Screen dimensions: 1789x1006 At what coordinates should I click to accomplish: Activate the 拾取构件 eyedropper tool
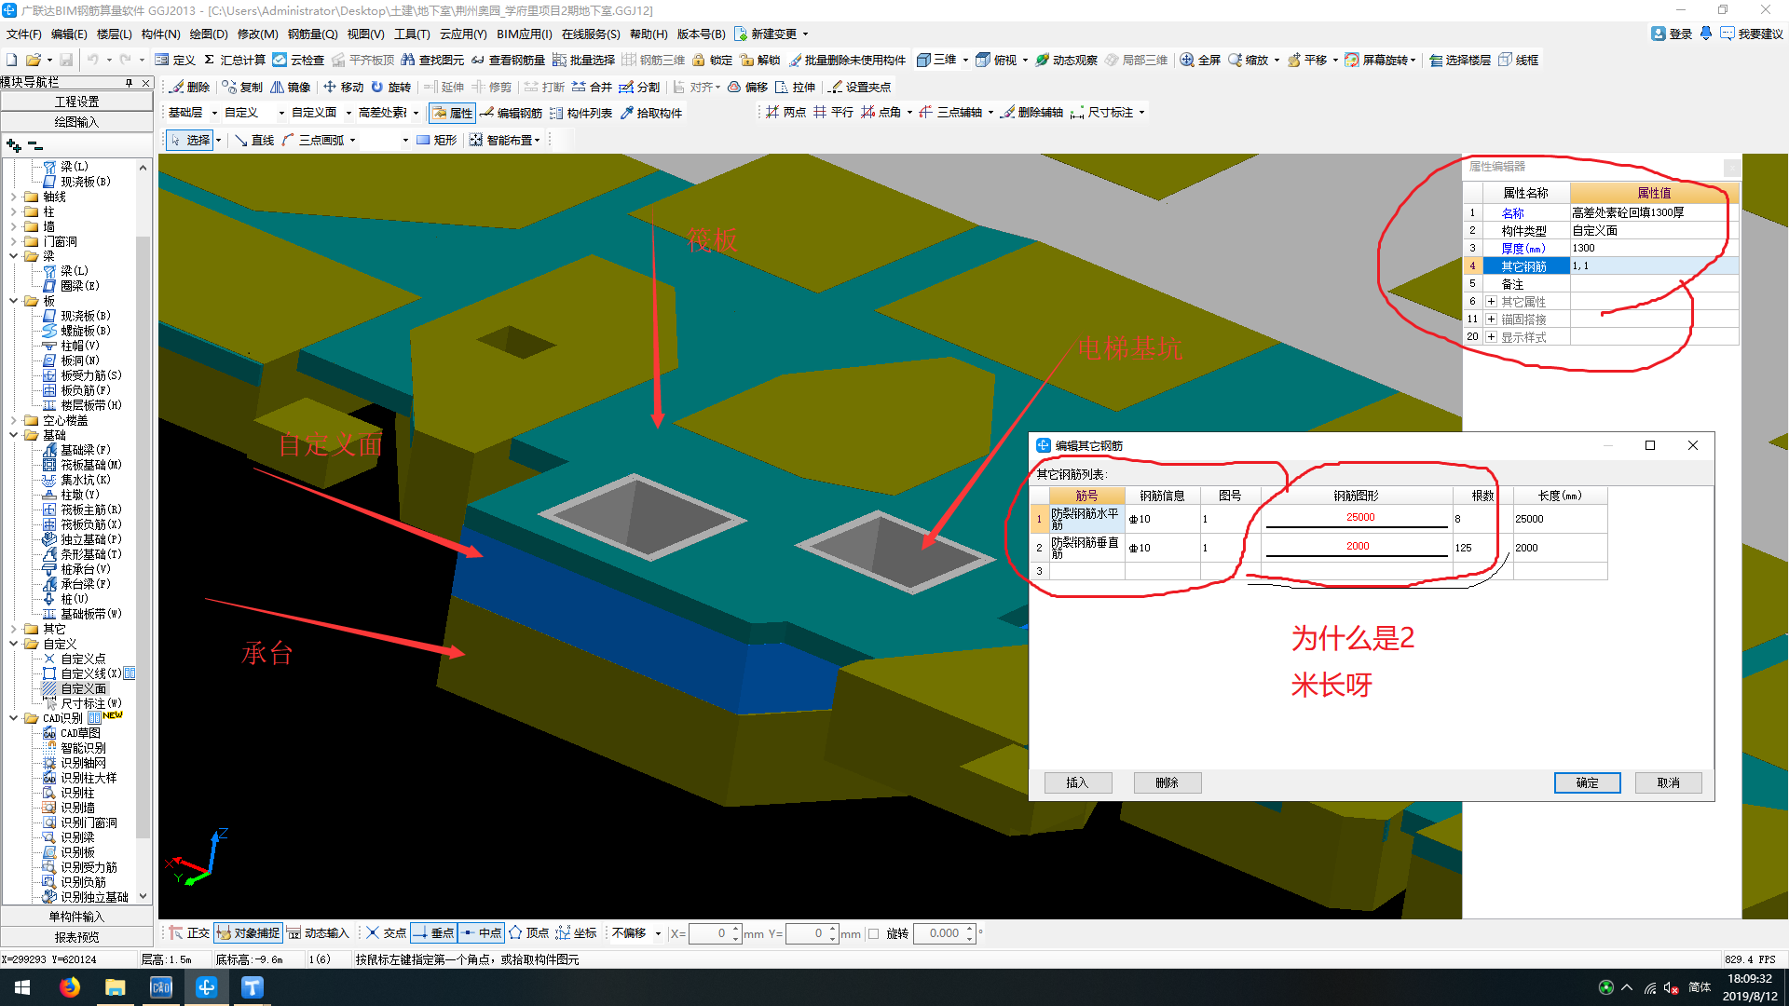pyautogui.click(x=651, y=113)
